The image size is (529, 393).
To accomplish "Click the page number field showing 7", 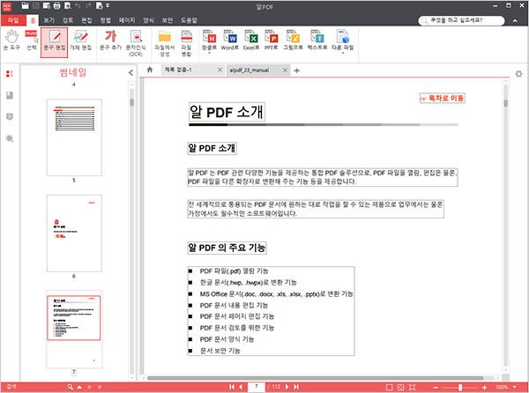I will click(x=256, y=387).
